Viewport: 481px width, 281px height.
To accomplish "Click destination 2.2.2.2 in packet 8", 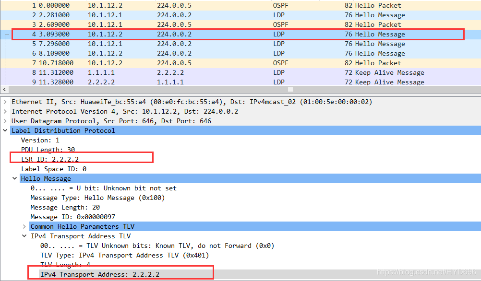I will [x=170, y=72].
